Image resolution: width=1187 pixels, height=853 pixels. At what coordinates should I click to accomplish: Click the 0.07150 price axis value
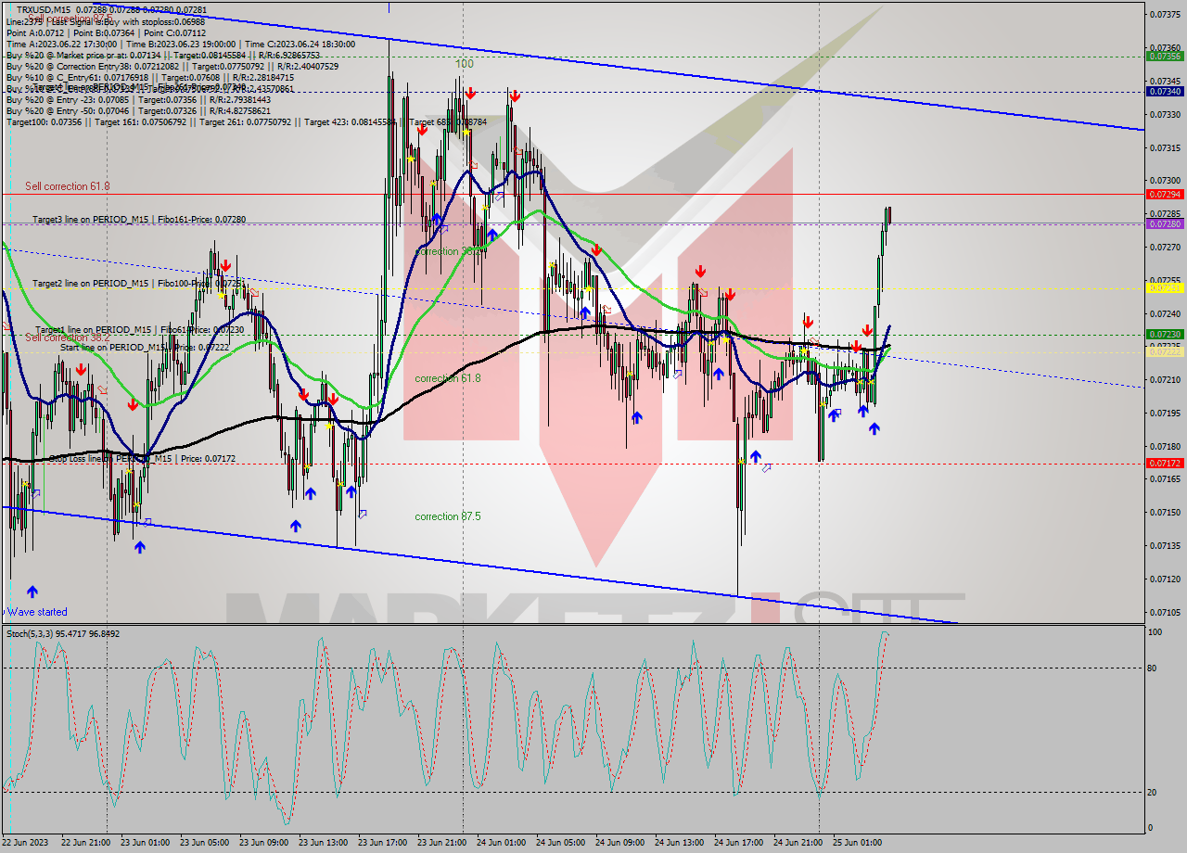[x=1164, y=512]
